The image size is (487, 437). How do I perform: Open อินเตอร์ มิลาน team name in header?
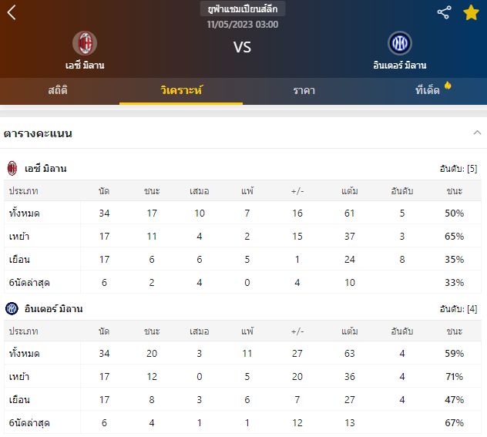[x=399, y=66]
